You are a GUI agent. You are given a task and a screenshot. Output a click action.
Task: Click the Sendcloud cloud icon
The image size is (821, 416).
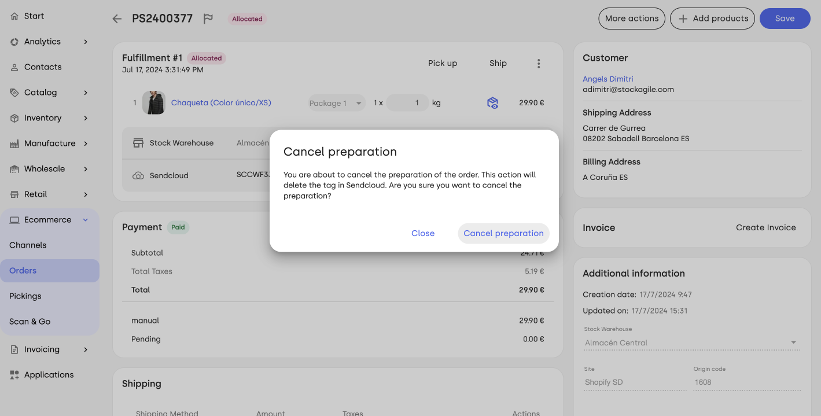pyautogui.click(x=138, y=175)
